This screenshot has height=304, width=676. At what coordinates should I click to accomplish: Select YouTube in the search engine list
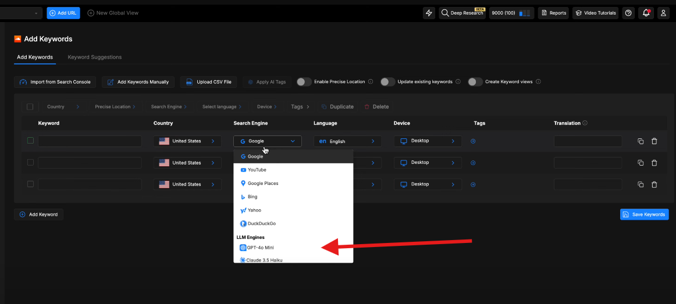(x=293, y=170)
